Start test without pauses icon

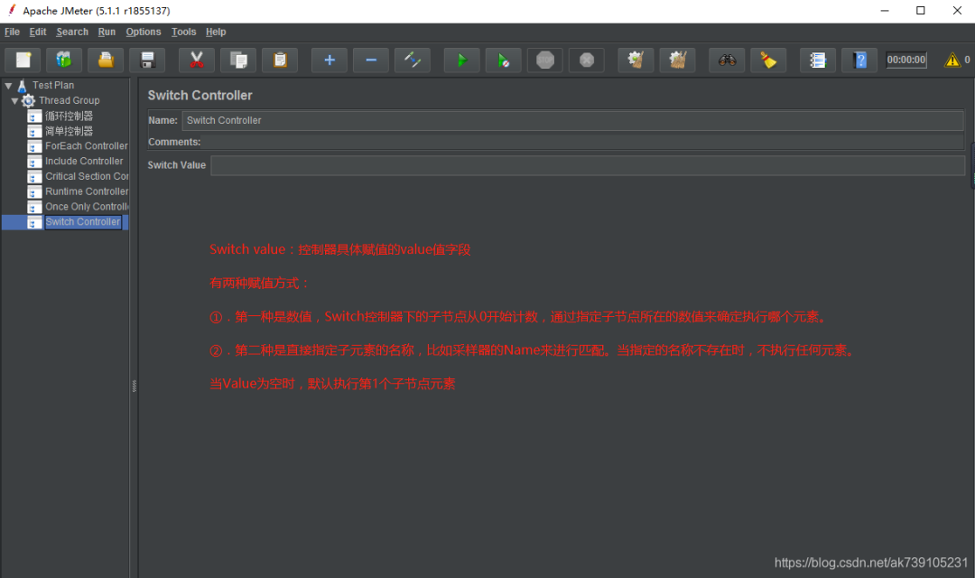coord(503,60)
